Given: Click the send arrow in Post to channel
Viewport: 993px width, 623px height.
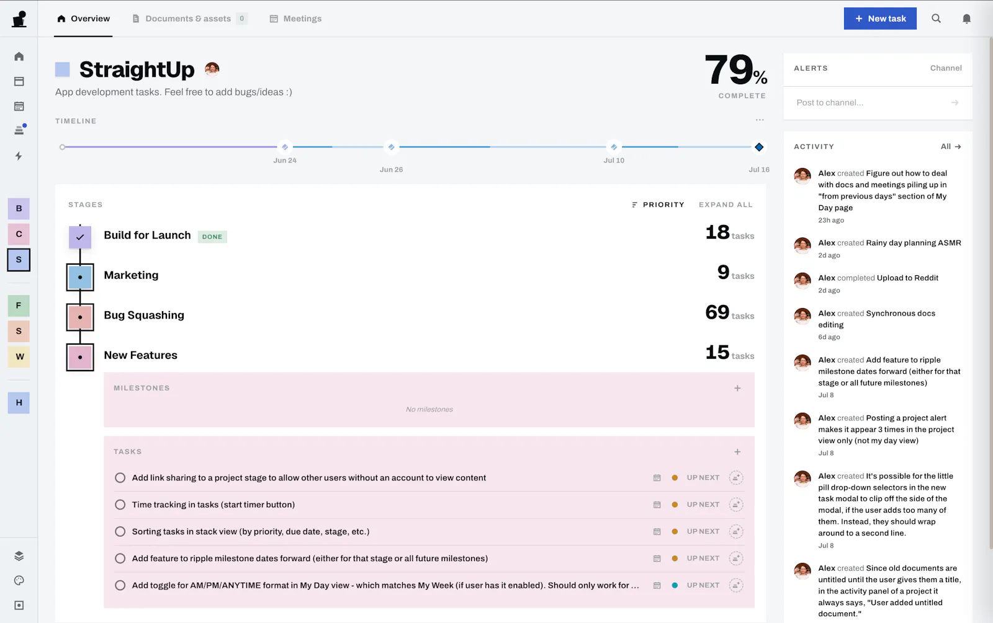Looking at the screenshot, I should click(x=955, y=103).
